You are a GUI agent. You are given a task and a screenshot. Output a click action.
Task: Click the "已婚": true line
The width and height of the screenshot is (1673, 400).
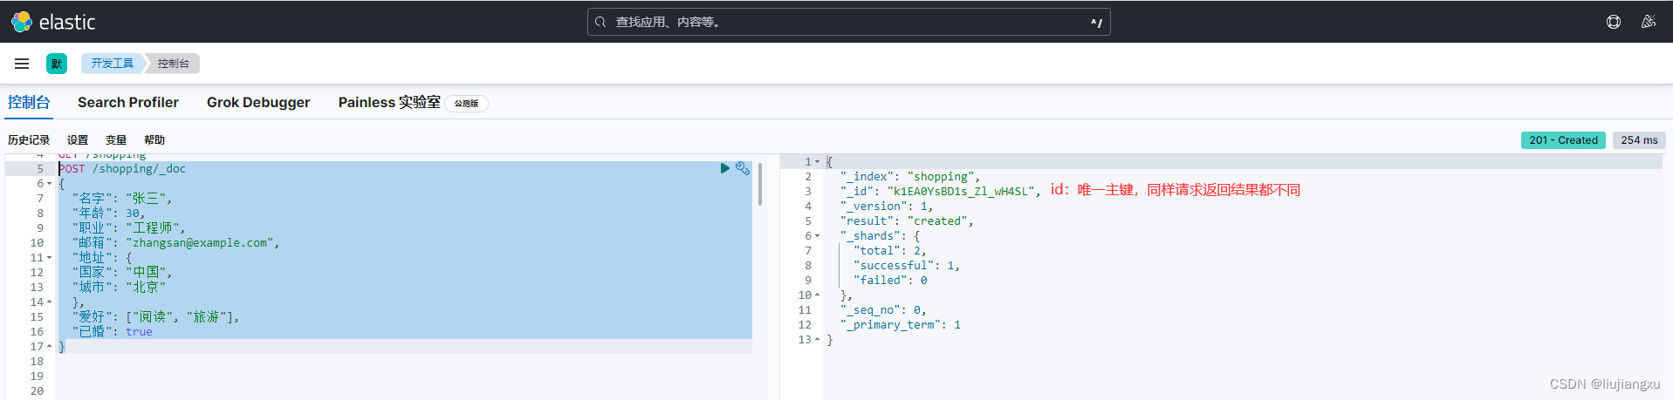pos(113,332)
